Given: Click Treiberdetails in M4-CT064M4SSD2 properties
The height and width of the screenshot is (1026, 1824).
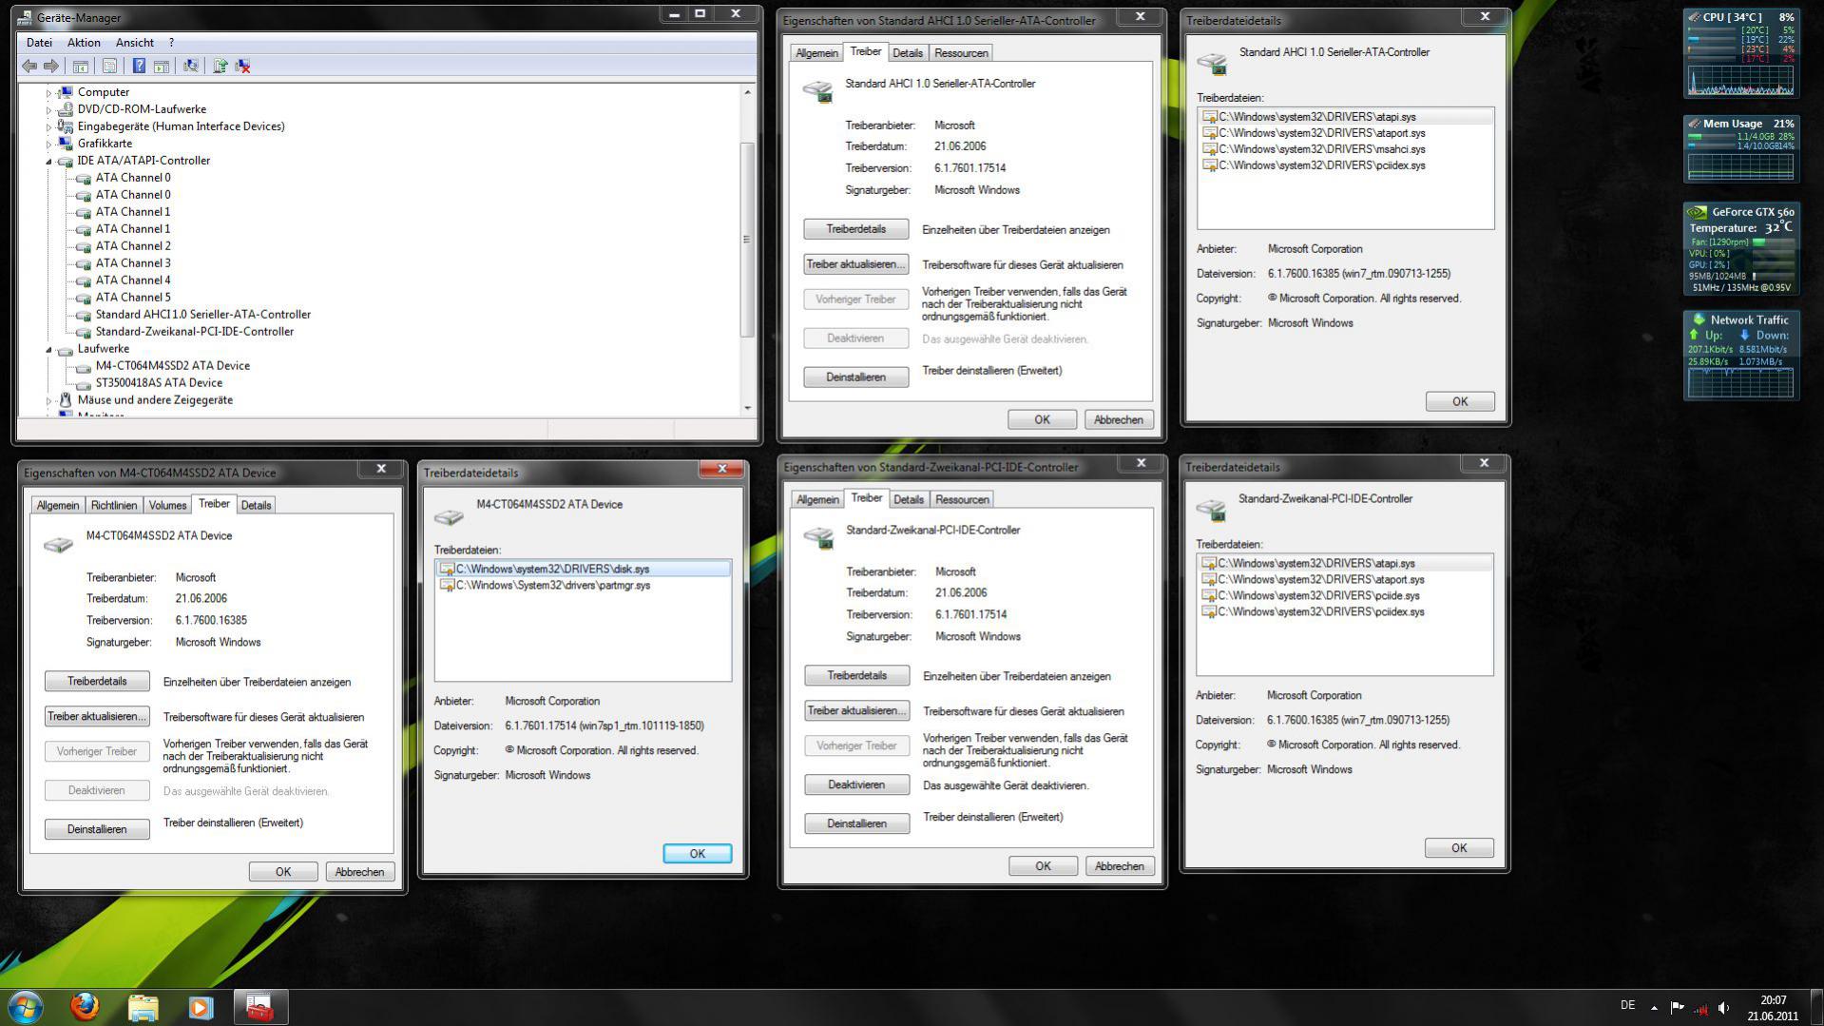Looking at the screenshot, I should (97, 681).
